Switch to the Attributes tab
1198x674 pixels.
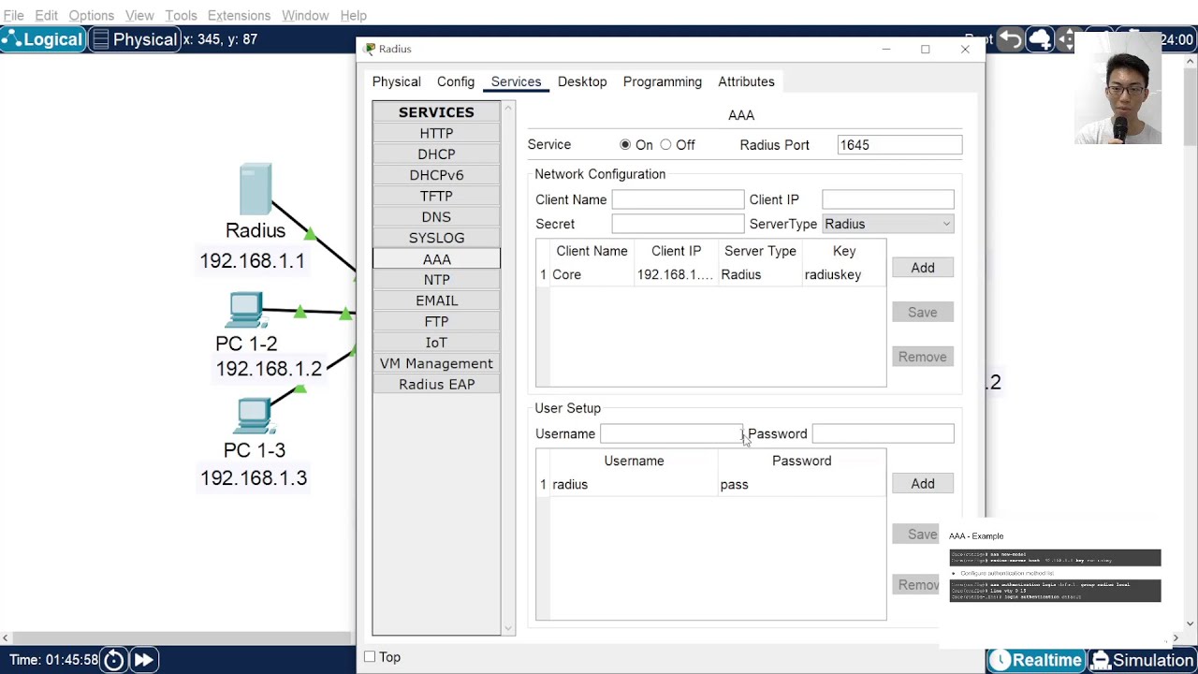[x=746, y=81]
